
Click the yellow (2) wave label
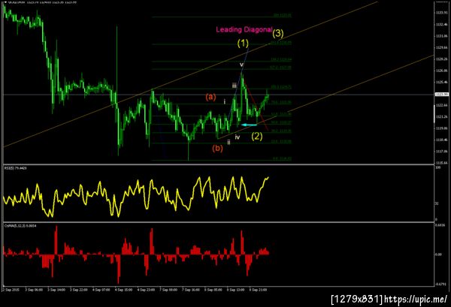pos(257,136)
